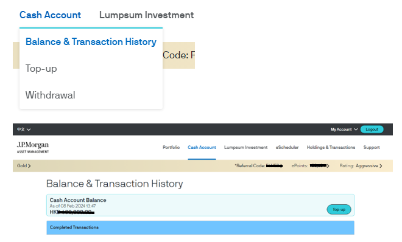Open the 中文 language dropdown
This screenshot has width=402, height=242.
coord(24,130)
